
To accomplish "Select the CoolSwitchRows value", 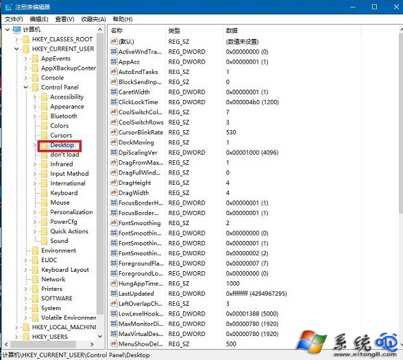I will (141, 122).
